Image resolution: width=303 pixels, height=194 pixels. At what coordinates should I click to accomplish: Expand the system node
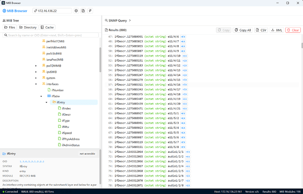point(36,78)
